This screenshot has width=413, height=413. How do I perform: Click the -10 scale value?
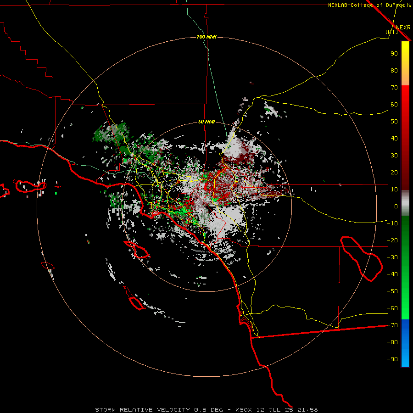[392, 223]
